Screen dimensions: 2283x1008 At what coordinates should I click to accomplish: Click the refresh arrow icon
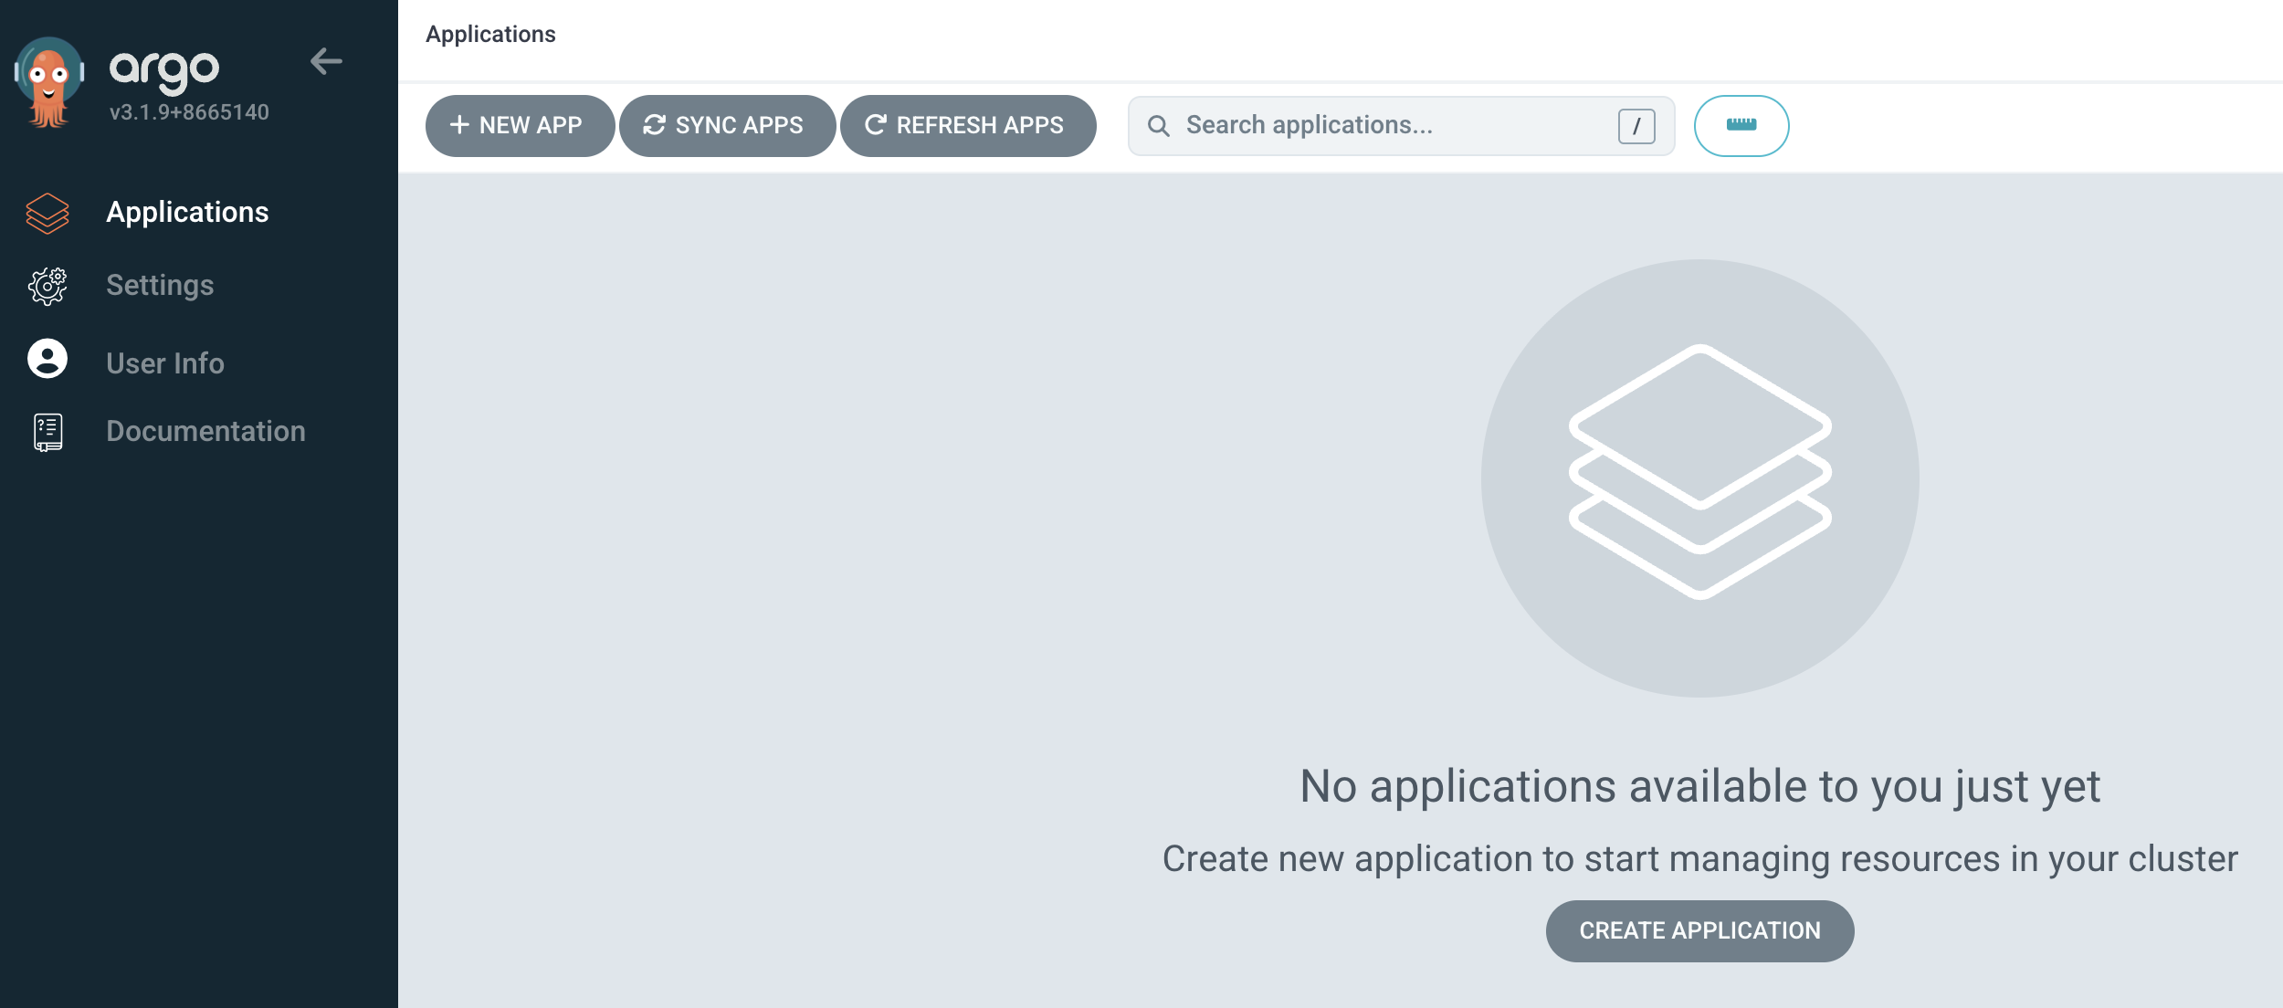875,125
